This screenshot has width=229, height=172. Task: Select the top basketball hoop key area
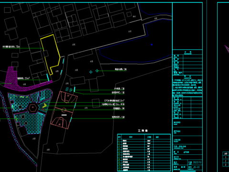pos(68,97)
